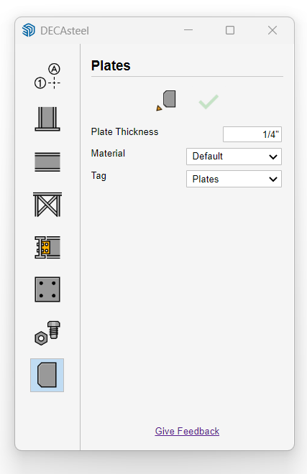
Task: Select the Bolt and nut tool
Action: click(x=47, y=333)
